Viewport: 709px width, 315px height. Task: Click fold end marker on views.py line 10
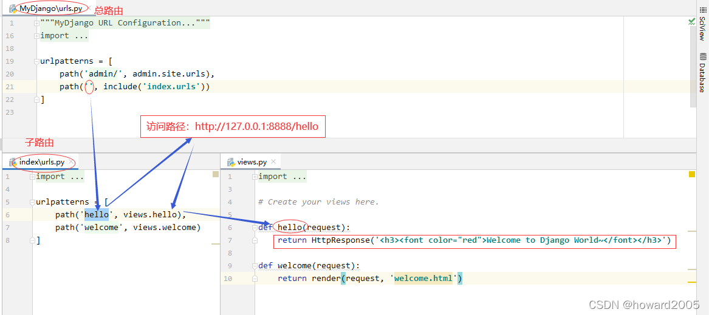tap(255, 279)
